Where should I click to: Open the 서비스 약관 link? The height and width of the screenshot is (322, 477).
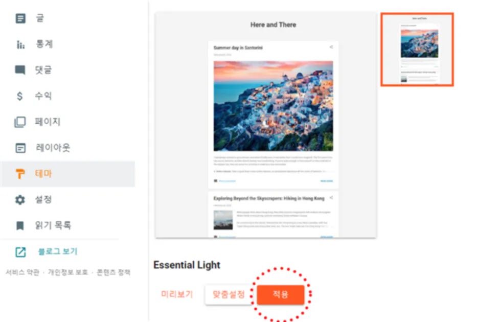(x=22, y=272)
